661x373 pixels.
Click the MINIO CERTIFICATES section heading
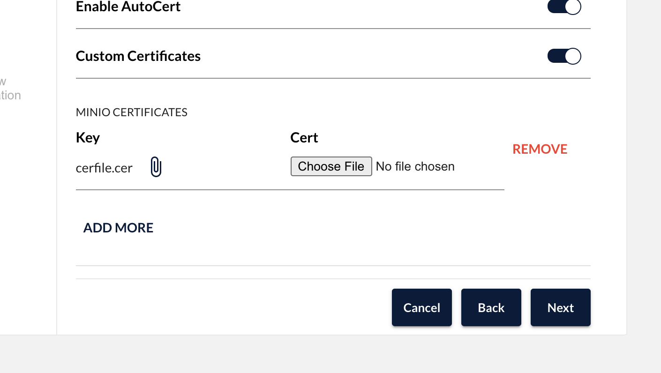132,112
